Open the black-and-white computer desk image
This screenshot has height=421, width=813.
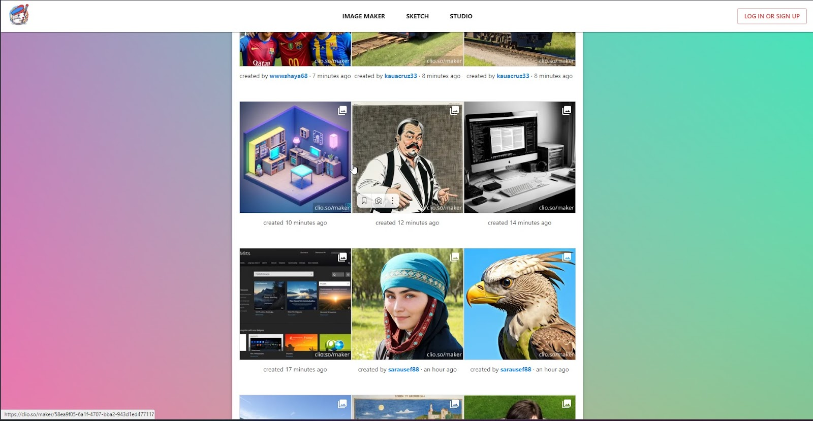520,157
